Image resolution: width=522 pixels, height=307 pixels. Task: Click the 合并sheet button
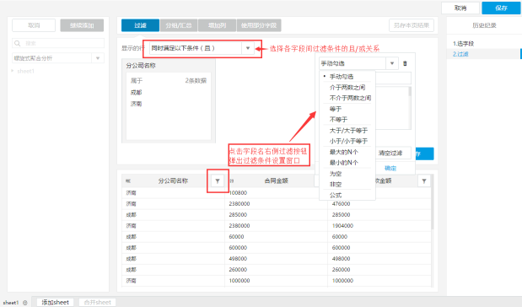point(97,302)
